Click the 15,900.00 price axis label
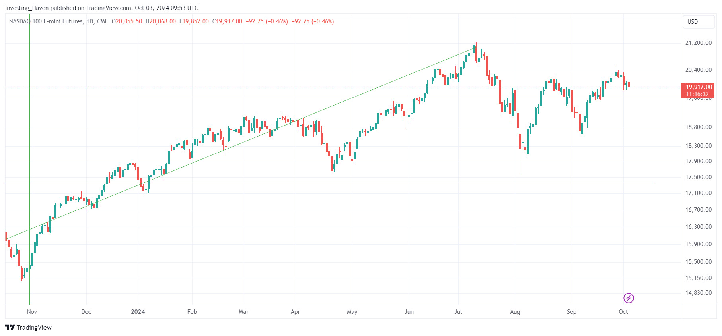The width and height of the screenshot is (722, 336). pyautogui.click(x=699, y=244)
